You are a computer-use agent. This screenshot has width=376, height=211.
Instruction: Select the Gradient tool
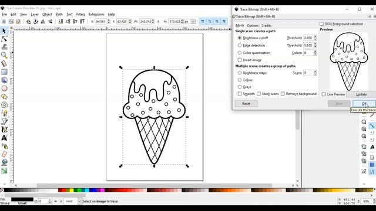[4, 171]
